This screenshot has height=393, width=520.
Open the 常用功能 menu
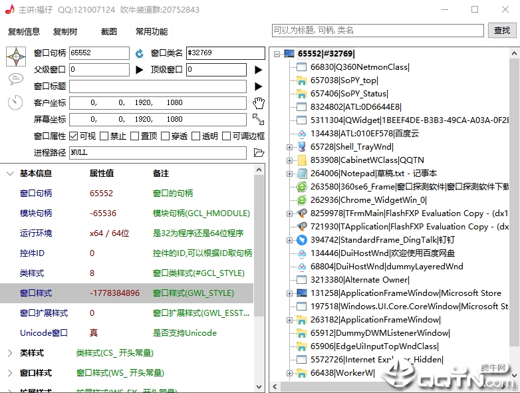pos(152,31)
